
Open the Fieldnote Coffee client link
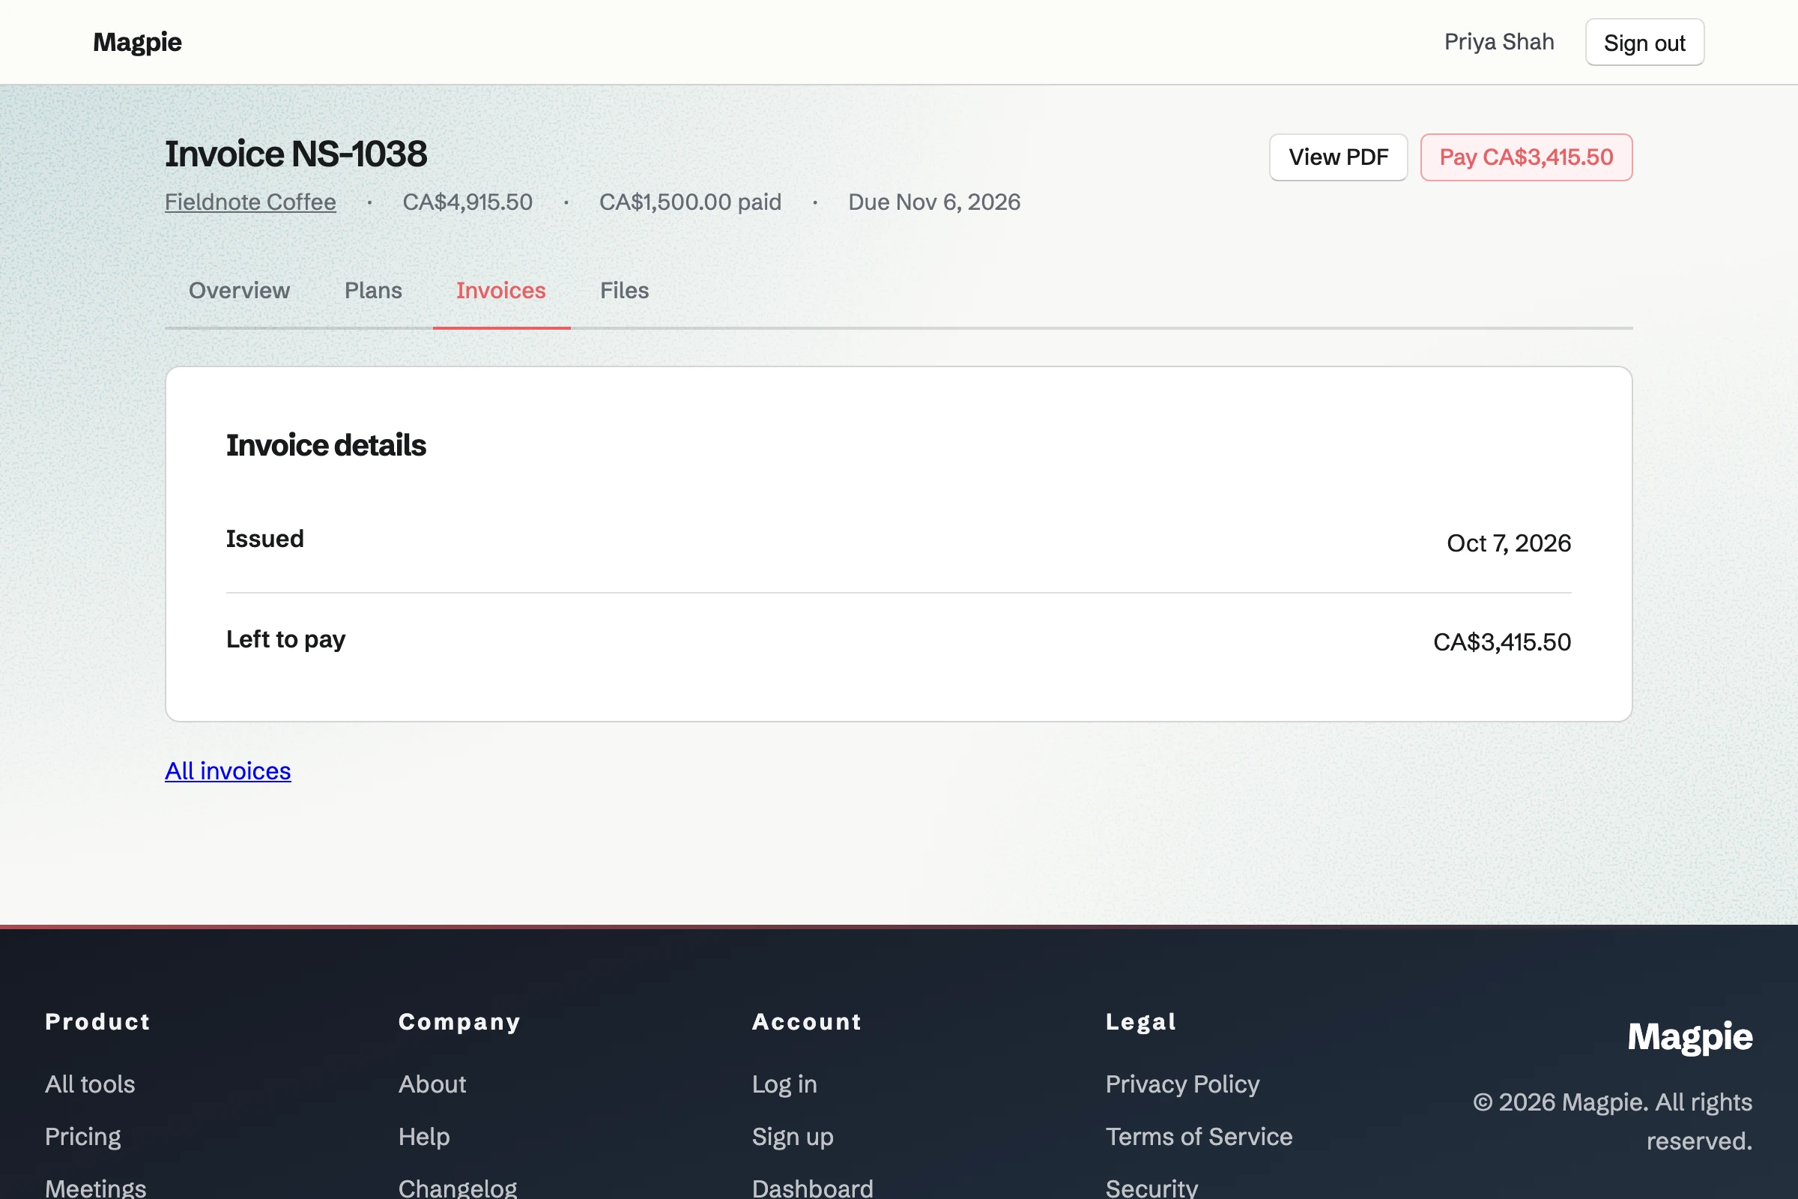click(x=250, y=202)
